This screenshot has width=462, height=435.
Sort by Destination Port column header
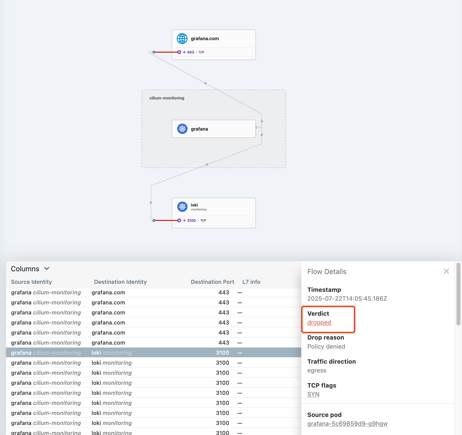click(212, 282)
